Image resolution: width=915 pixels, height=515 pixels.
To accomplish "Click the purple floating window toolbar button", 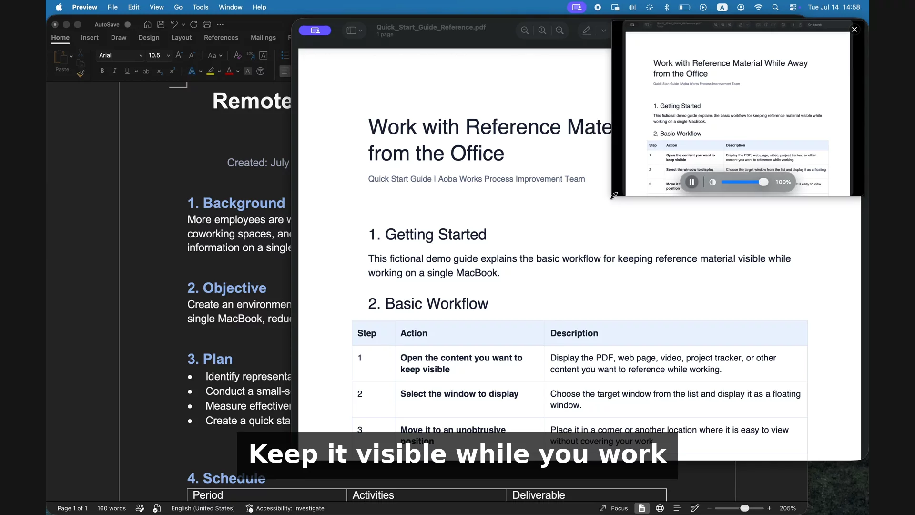I will (315, 31).
